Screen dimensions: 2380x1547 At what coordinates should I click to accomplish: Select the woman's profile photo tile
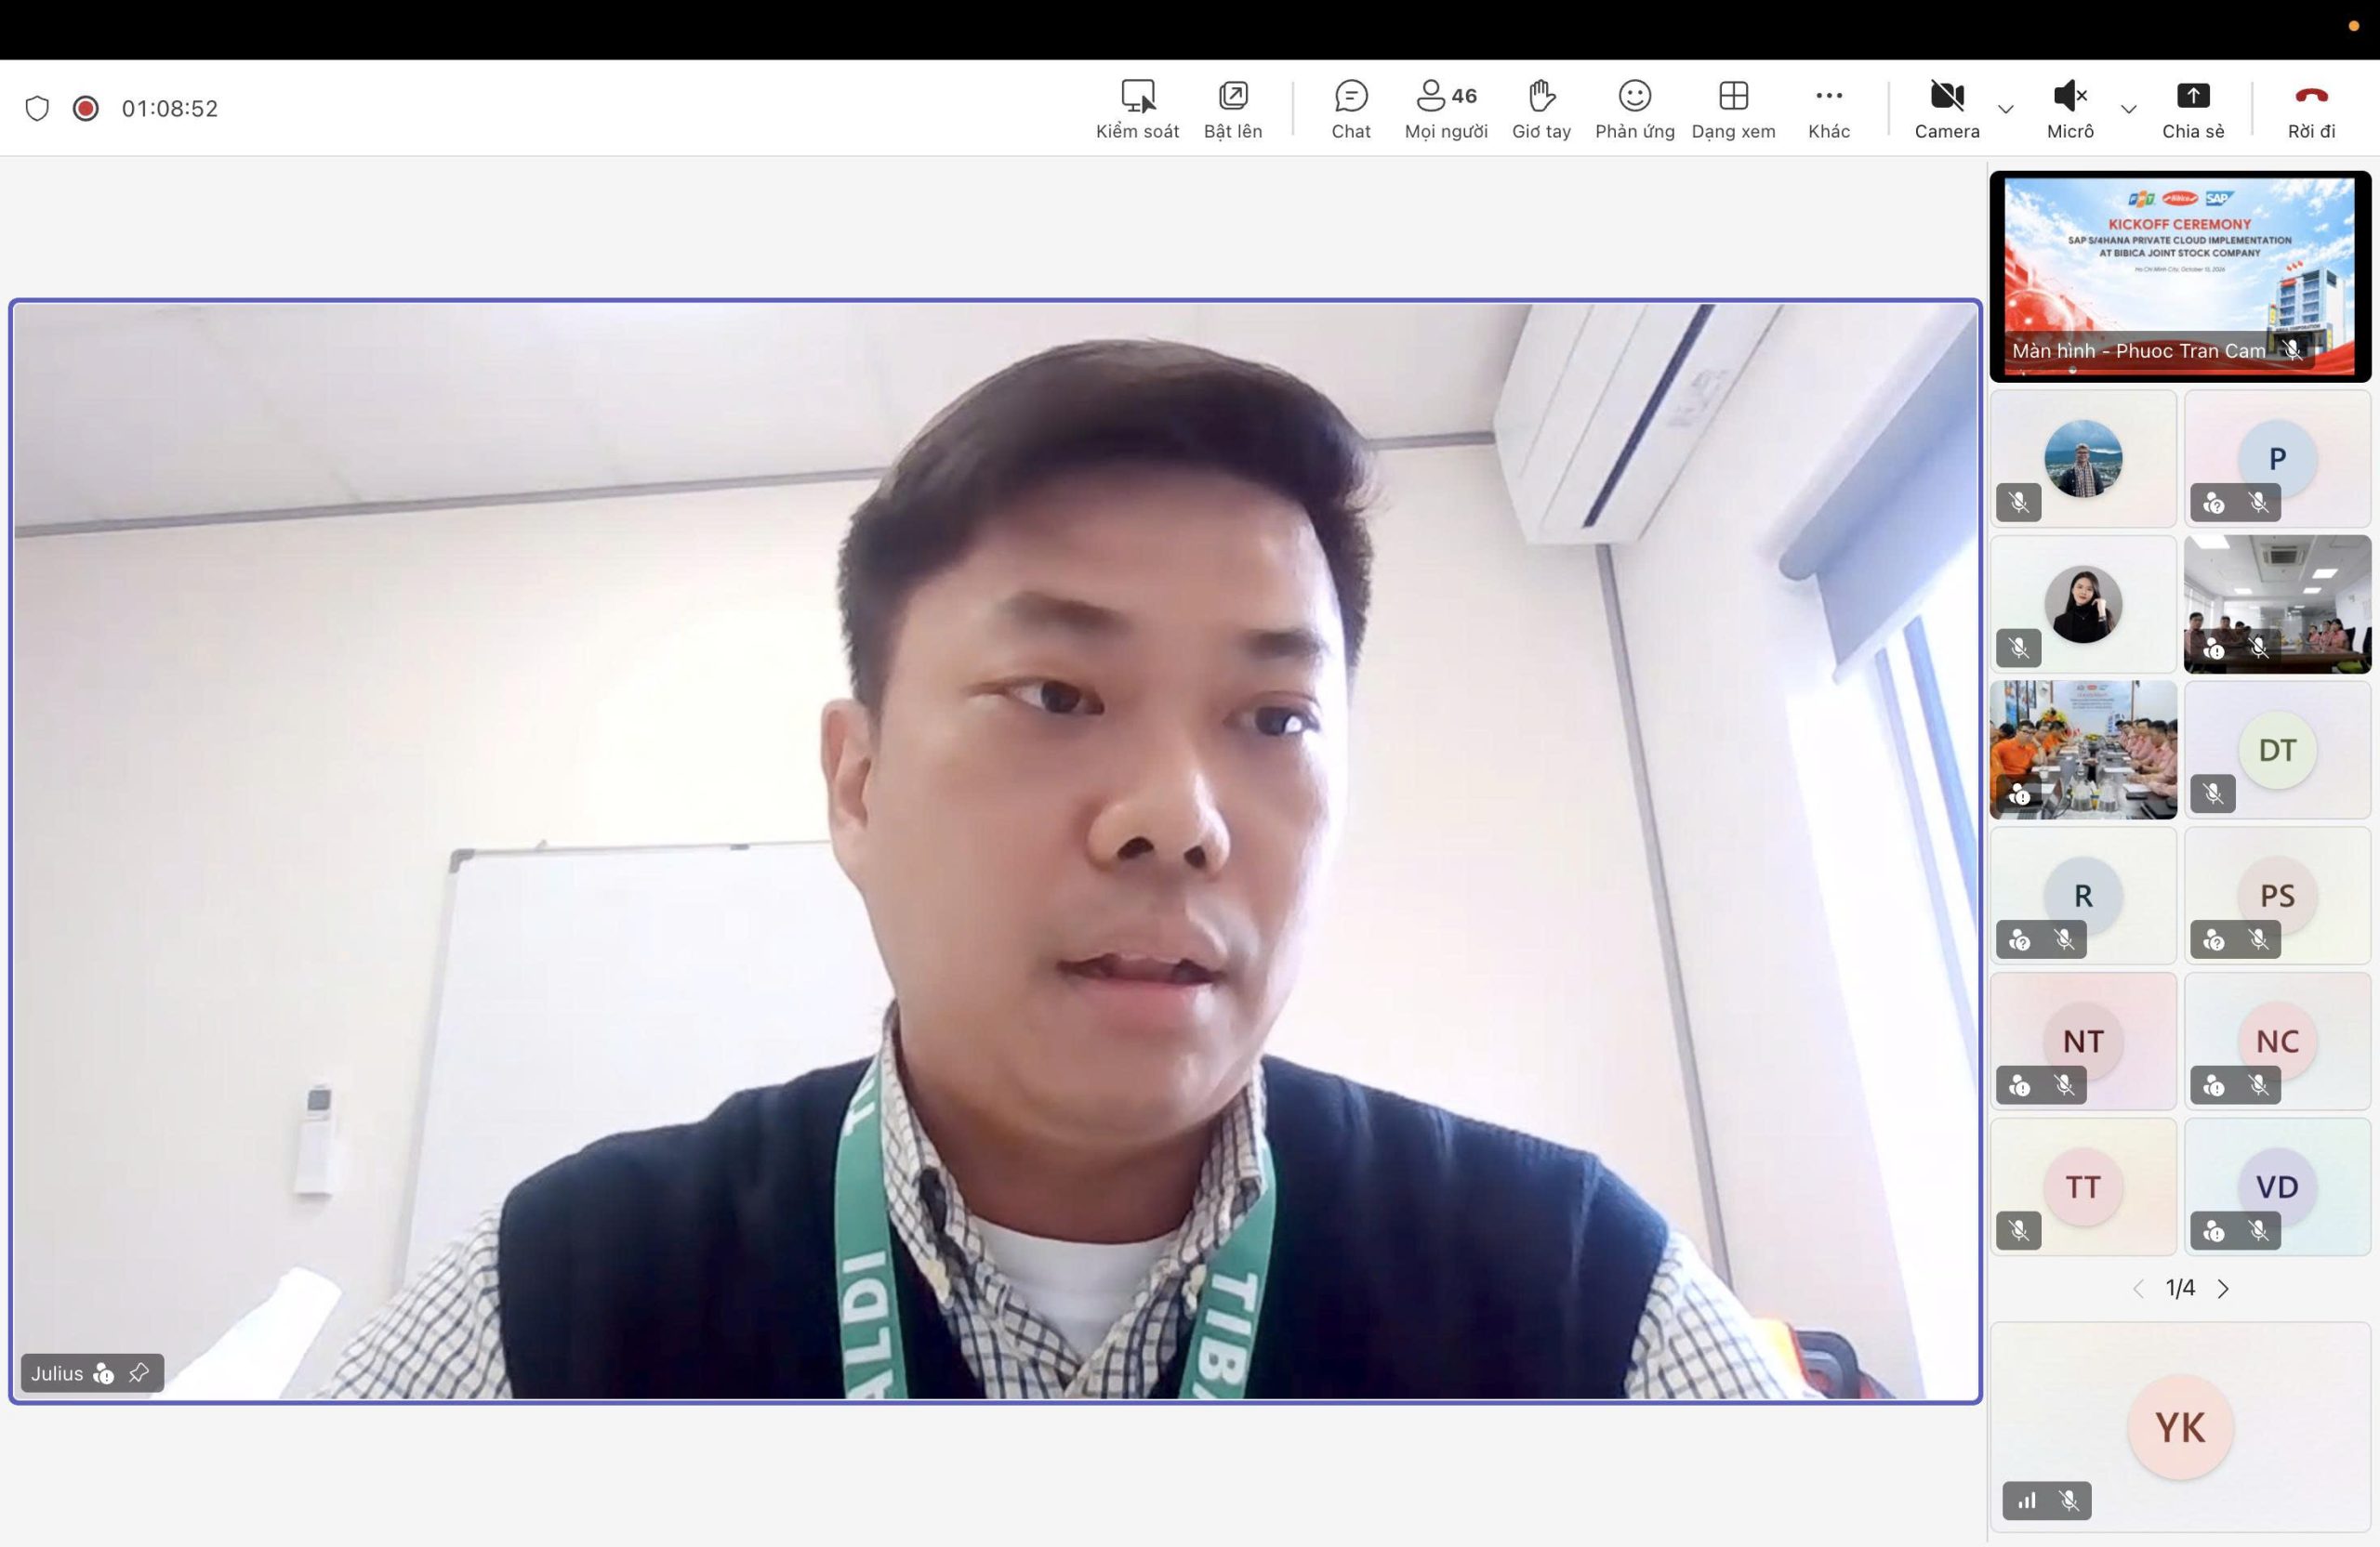pyautogui.click(x=2083, y=605)
